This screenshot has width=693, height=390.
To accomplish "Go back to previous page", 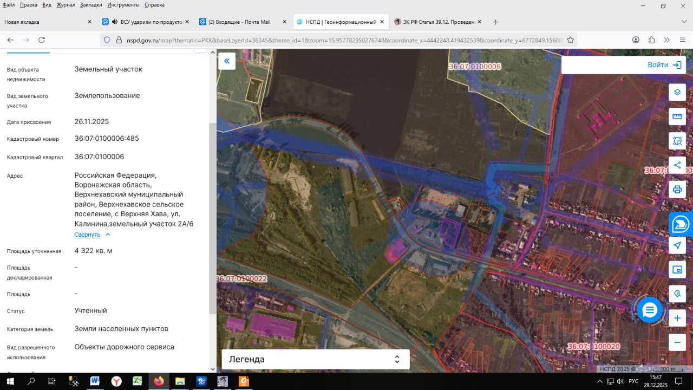I will tap(10, 40).
